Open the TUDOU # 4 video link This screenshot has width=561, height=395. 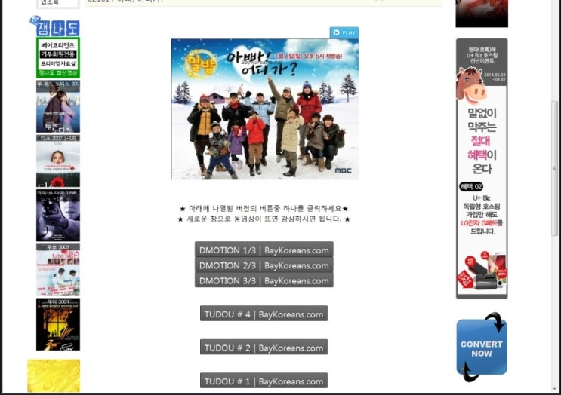click(x=264, y=314)
